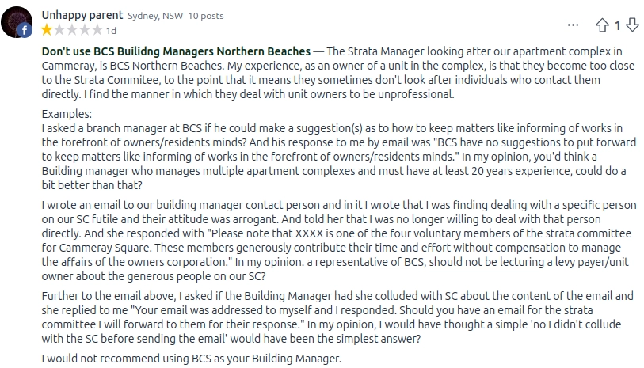
Task: Open the reviewer's profile picture
Action: click(x=17, y=21)
